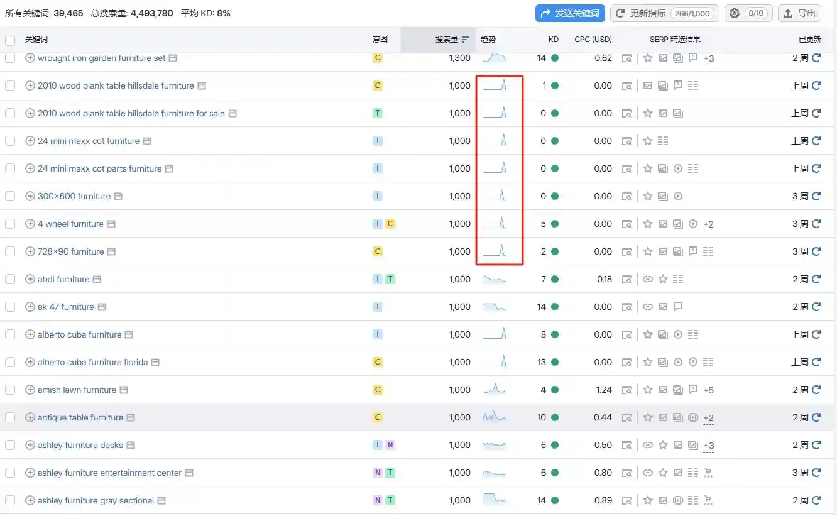
Task: Click the refresh icon on '728×90 furniture' row
Action: [x=816, y=251]
